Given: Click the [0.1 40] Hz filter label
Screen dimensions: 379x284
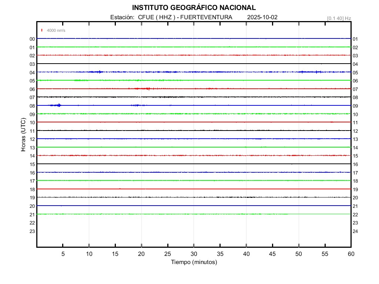Looking at the screenshot, I should pos(339,18).
